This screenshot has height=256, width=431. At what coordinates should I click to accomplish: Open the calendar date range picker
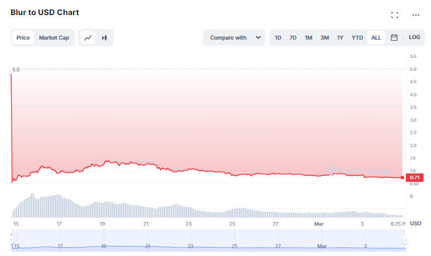394,37
